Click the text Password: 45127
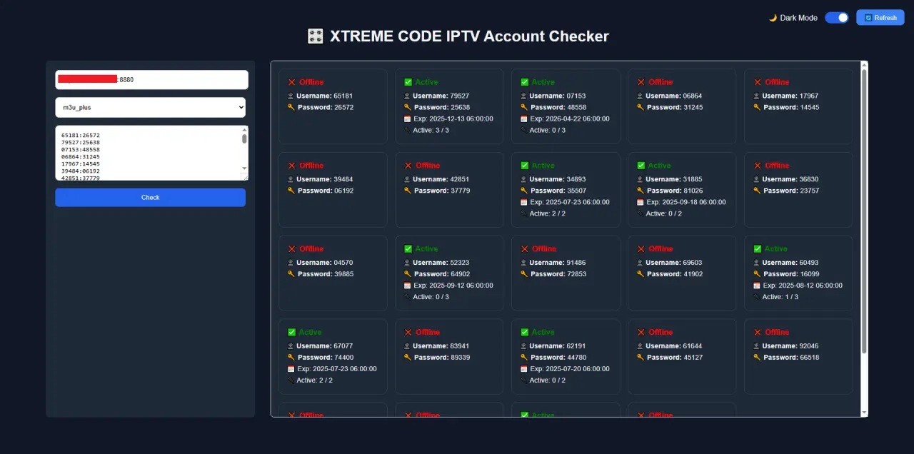This screenshot has width=914, height=454. pyautogui.click(x=675, y=357)
